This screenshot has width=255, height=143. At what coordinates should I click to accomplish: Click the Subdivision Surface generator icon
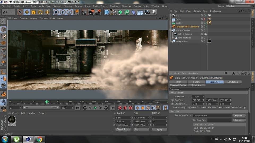120,12
